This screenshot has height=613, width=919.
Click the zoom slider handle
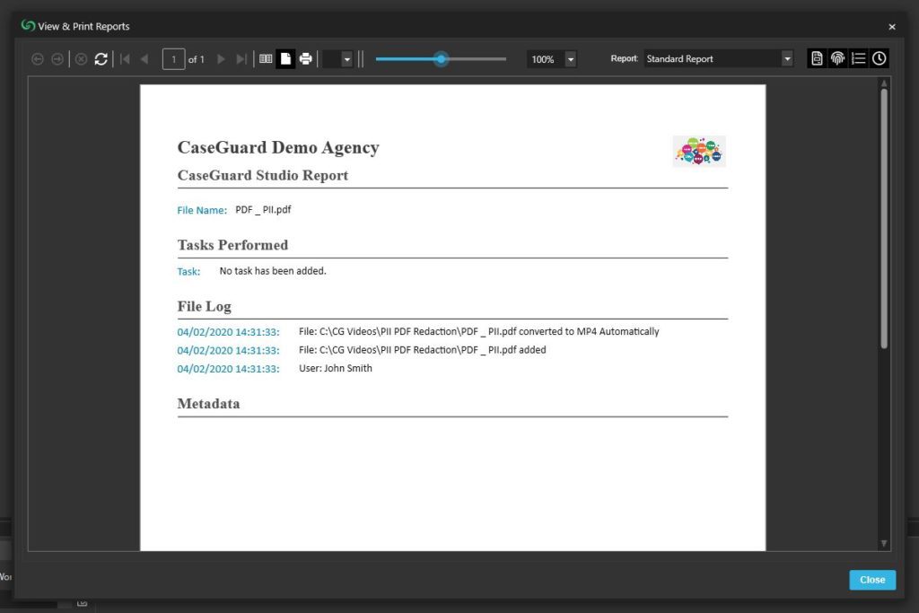(442, 58)
